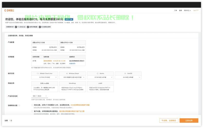
Task: Open the 8.4 64位 ARM版 dropdown
Action: click(128, 77)
